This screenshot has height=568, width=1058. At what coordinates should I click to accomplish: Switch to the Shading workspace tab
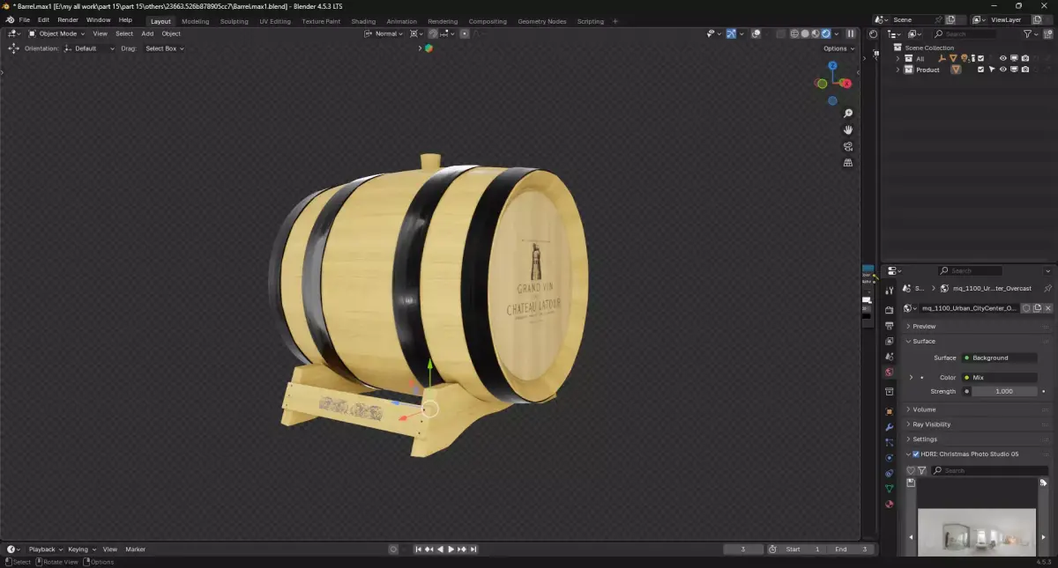[x=363, y=21]
